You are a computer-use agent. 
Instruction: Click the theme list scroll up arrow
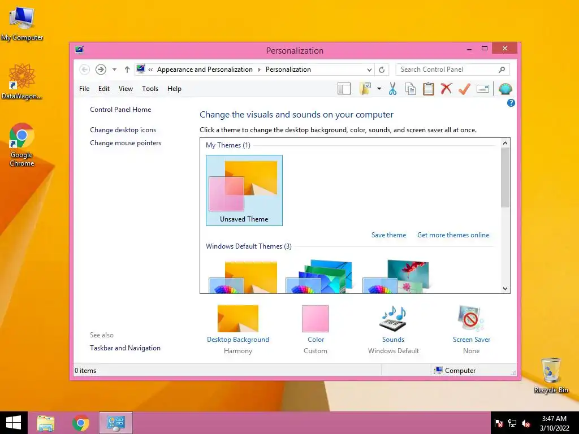point(505,143)
